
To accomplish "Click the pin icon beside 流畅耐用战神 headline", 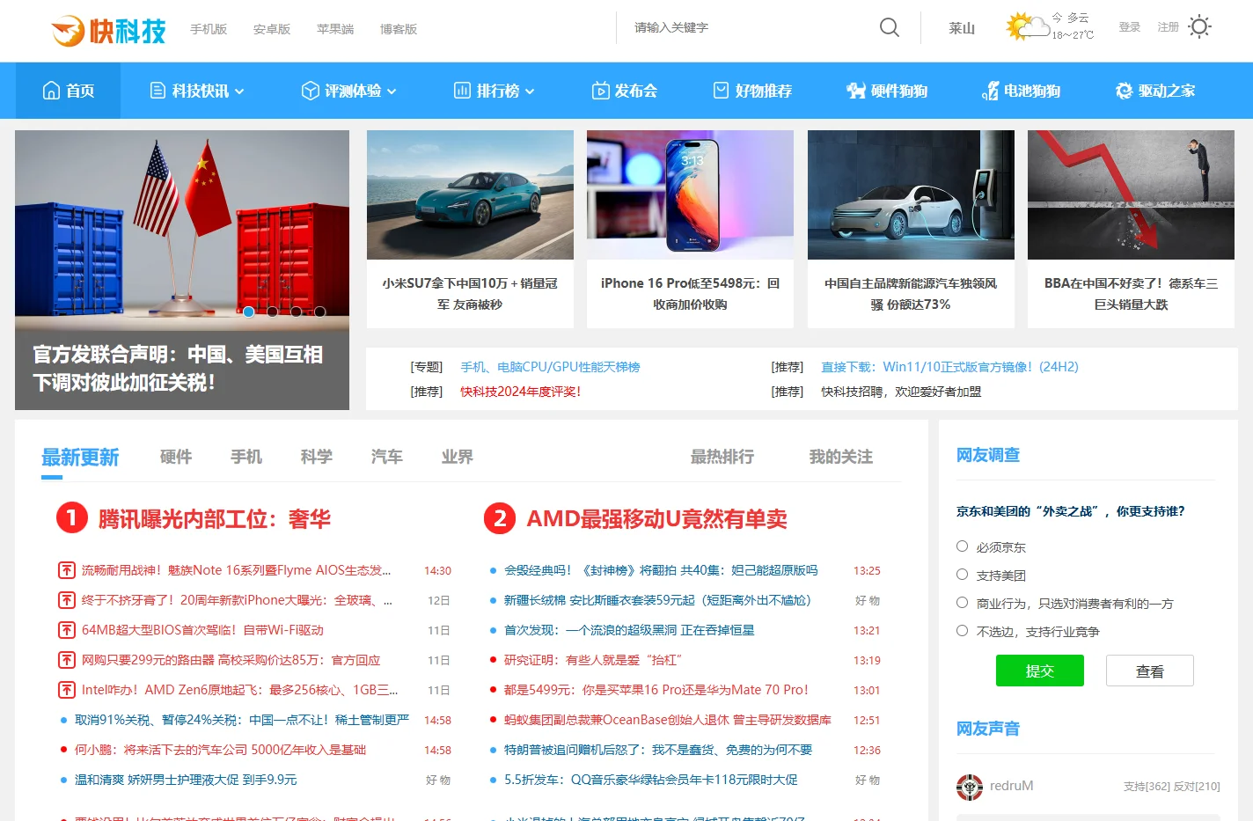I will click(x=66, y=570).
